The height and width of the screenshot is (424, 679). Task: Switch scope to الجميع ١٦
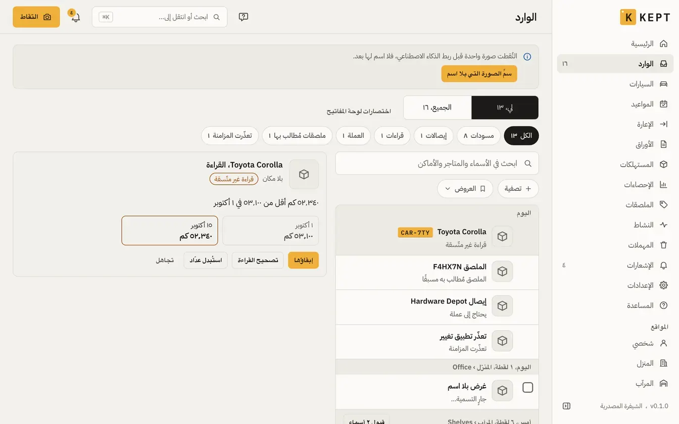[437, 108]
